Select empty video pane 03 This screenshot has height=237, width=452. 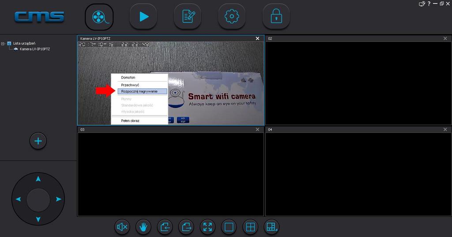pyautogui.click(x=171, y=174)
